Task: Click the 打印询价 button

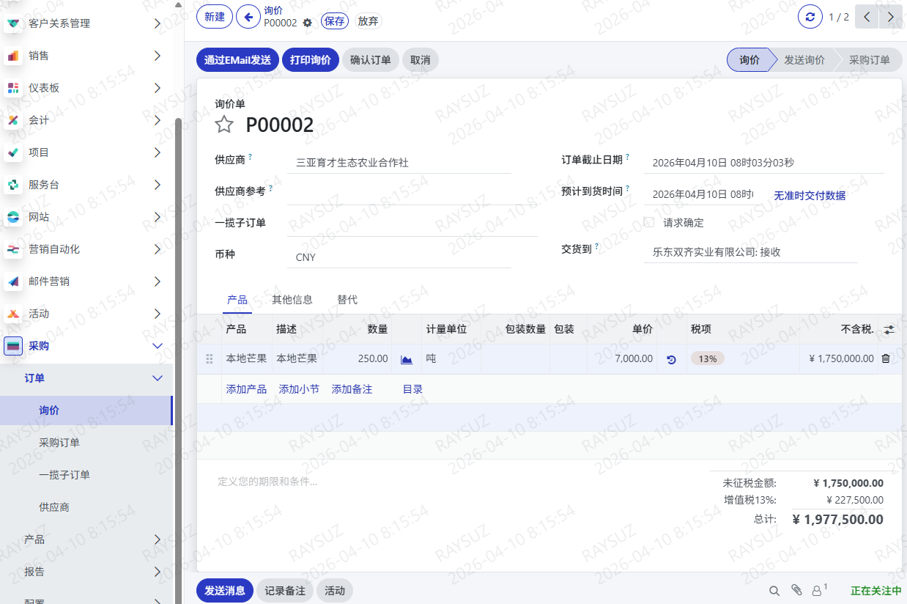Action: pos(311,60)
